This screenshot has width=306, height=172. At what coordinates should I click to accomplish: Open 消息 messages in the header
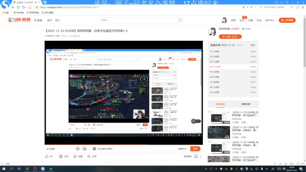pyautogui.click(x=233, y=20)
